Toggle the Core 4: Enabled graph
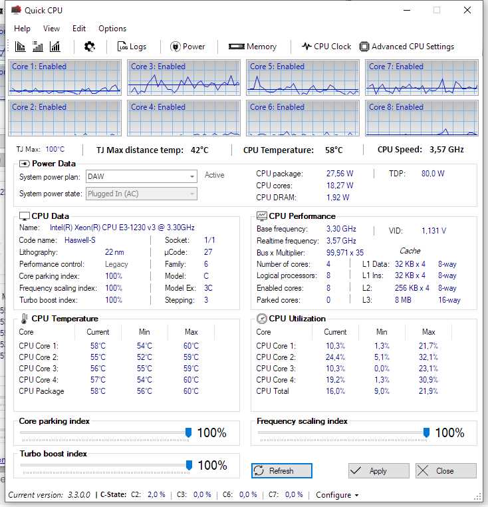This screenshot has width=488, height=507. click(x=183, y=118)
